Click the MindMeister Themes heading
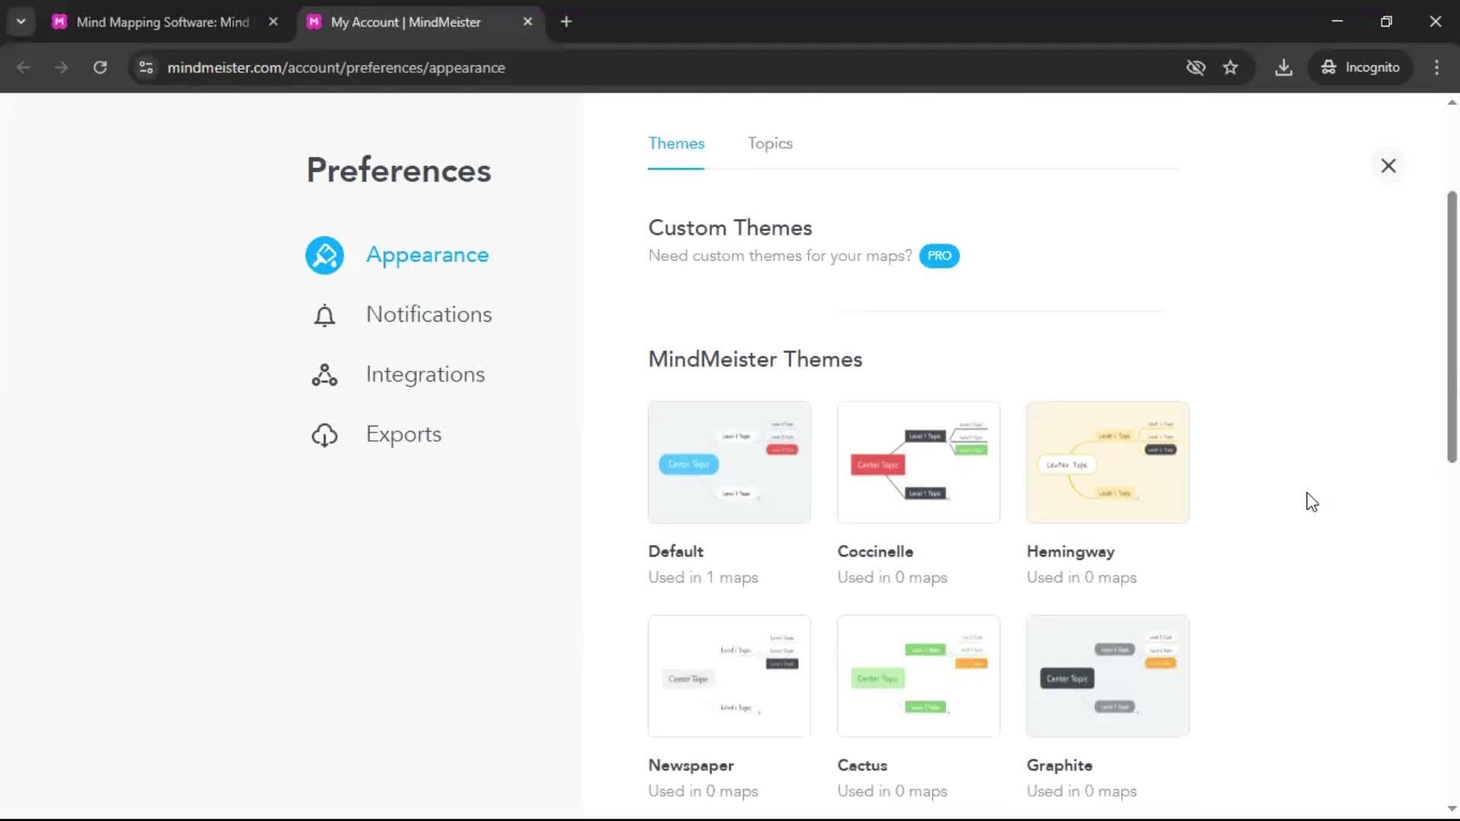Screen dimensions: 1460x821 tap(755, 360)
